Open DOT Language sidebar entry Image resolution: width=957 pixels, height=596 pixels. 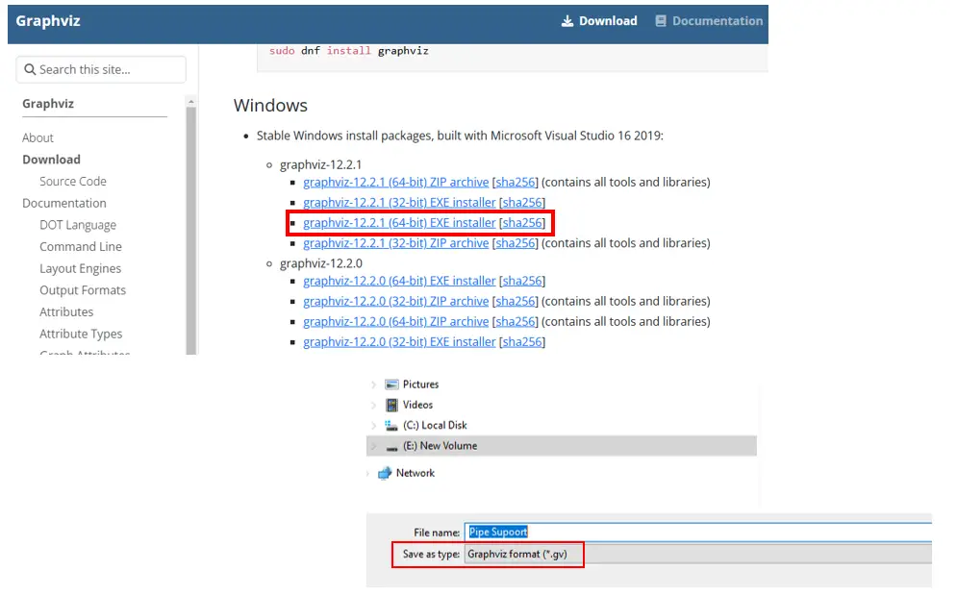(x=78, y=225)
